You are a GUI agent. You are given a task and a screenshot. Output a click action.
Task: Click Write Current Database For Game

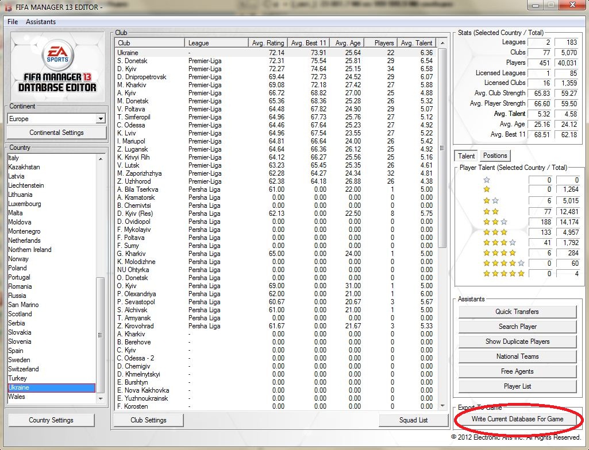pyautogui.click(x=517, y=419)
